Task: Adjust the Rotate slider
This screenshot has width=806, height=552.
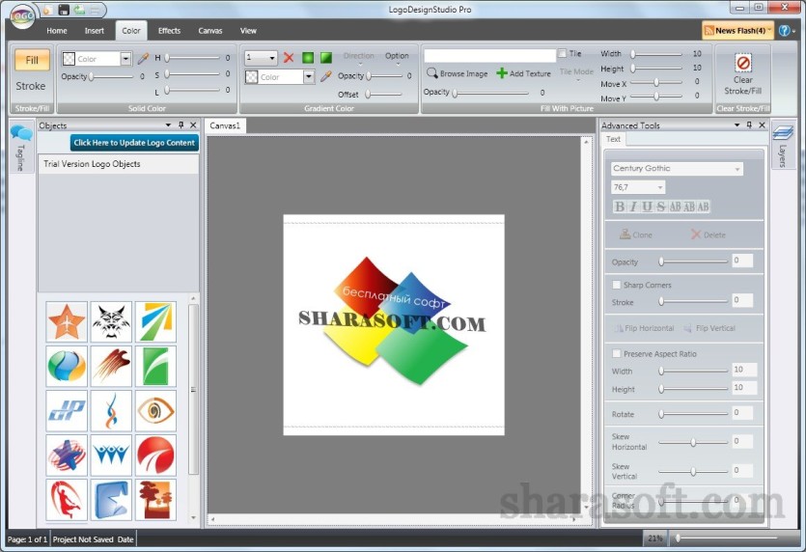Action: click(x=693, y=414)
